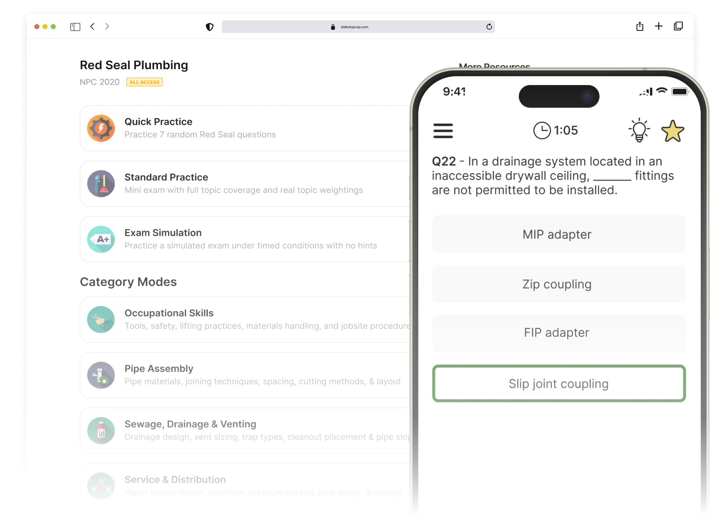The image size is (714, 516).
Task: Toggle the favorite star for question Q22
Action: pyautogui.click(x=673, y=130)
